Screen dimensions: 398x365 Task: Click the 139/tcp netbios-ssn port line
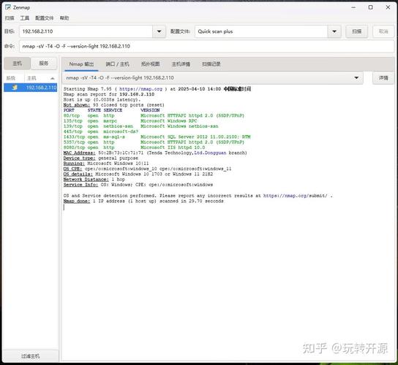[x=141, y=126]
